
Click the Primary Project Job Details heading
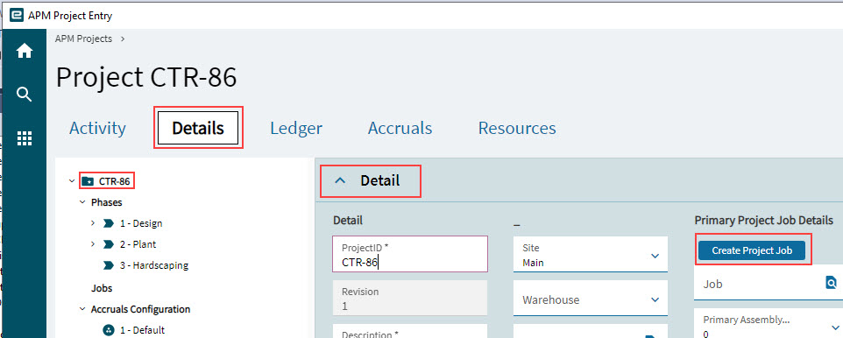763,221
